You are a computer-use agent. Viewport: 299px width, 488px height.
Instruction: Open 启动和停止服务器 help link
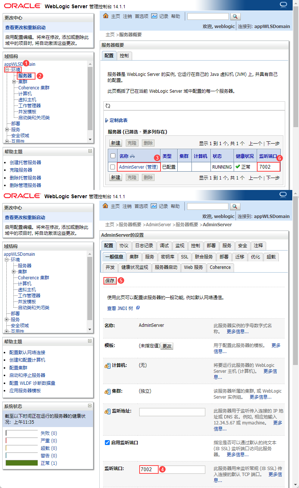(27, 375)
